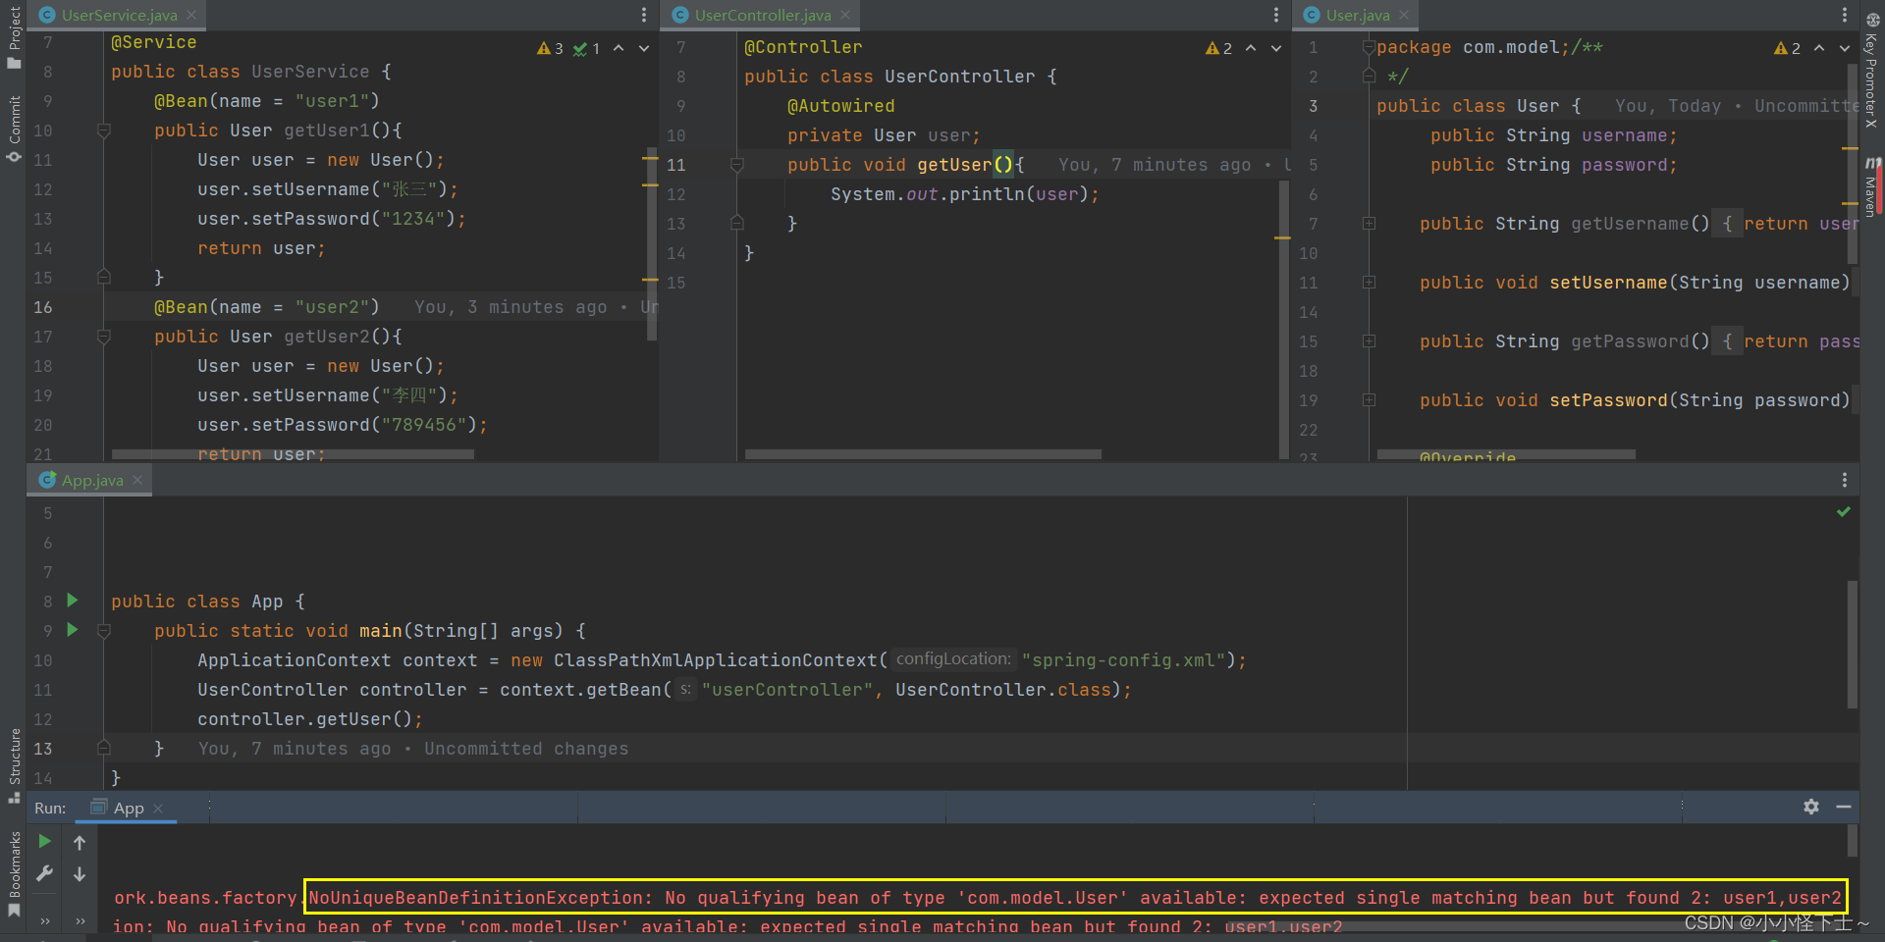Open the Maven tool window
Screen dimensions: 1885x942
[1872, 186]
